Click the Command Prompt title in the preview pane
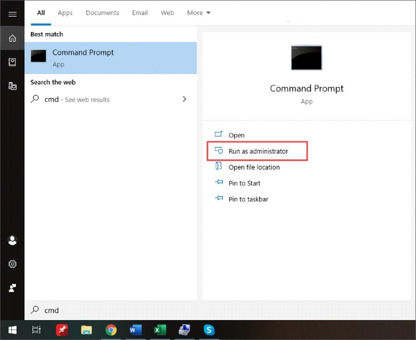This screenshot has height=340, width=416. [x=307, y=89]
